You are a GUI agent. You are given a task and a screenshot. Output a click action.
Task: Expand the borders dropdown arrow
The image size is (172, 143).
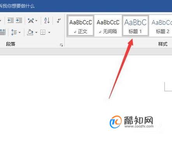(x=49, y=32)
